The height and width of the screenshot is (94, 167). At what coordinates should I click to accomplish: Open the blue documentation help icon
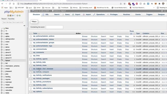pyautogui.click(x=13, y=15)
